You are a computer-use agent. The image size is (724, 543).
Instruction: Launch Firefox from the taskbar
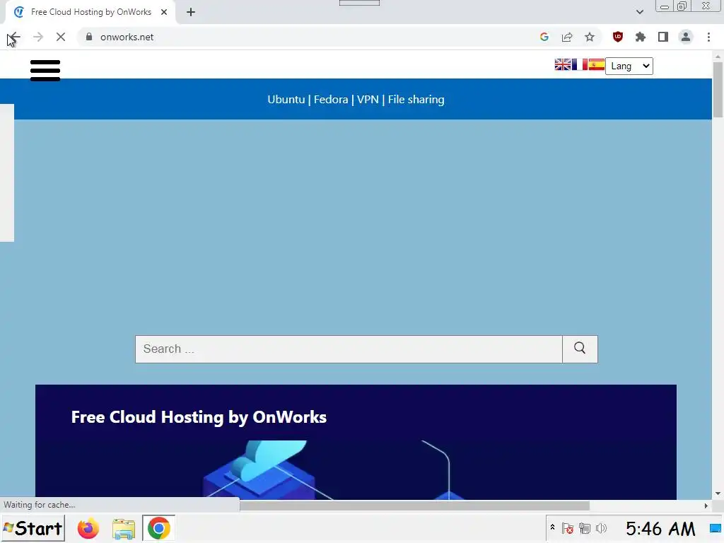point(88,528)
